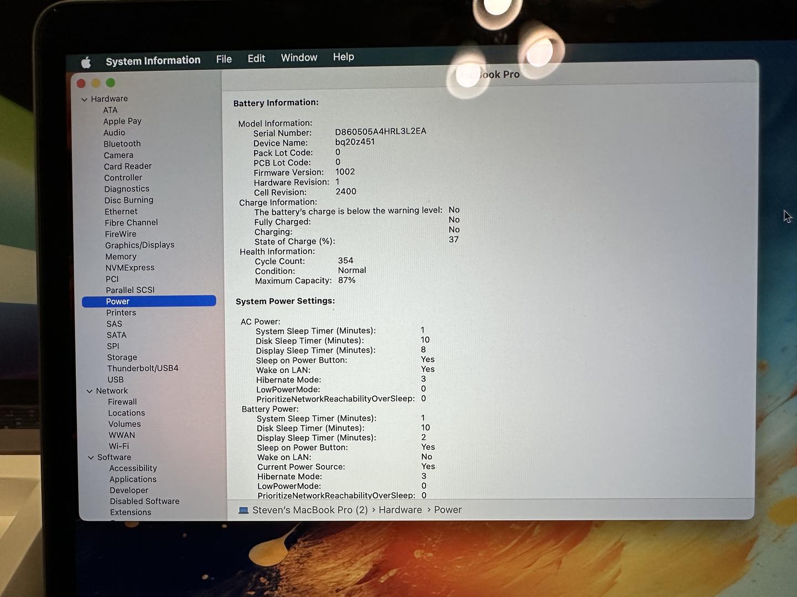Click the Firmware Version value 1002
Viewport: 797px width, 597px height.
(x=345, y=172)
